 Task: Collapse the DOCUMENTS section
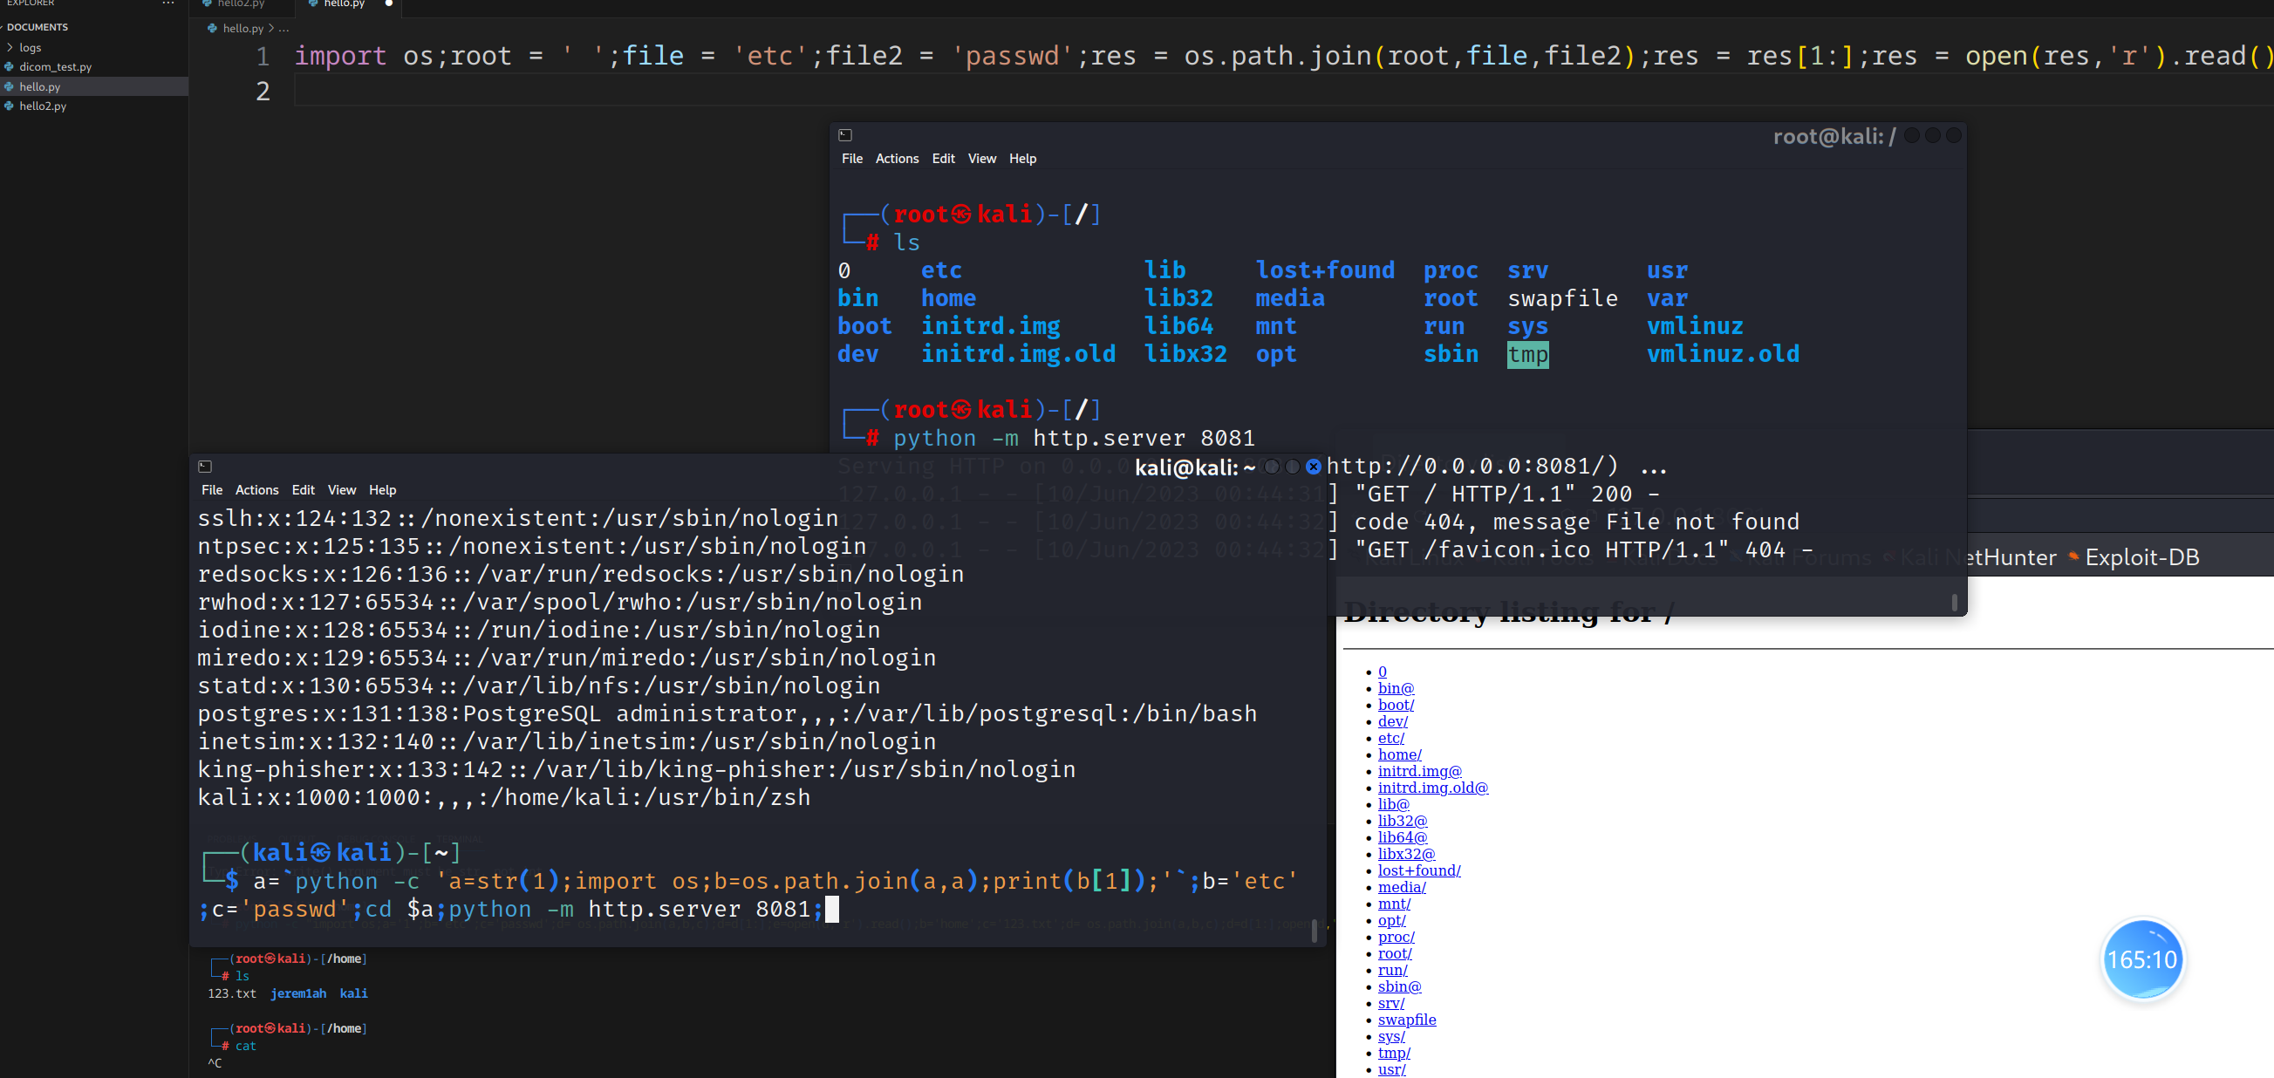38,27
